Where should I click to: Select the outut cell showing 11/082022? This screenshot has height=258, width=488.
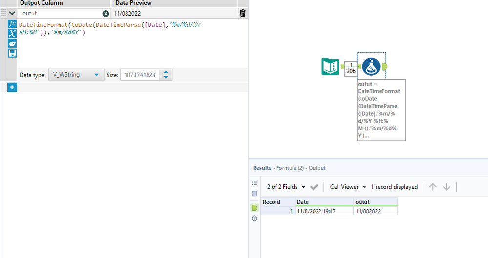coord(375,211)
